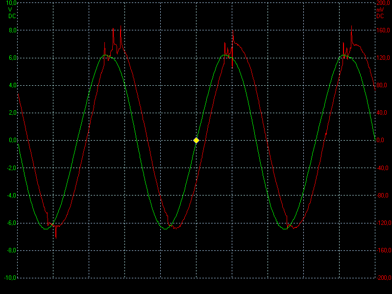This screenshot has width=392, height=294.
Task: Click the green channel unit label V
Action: (10, 10)
